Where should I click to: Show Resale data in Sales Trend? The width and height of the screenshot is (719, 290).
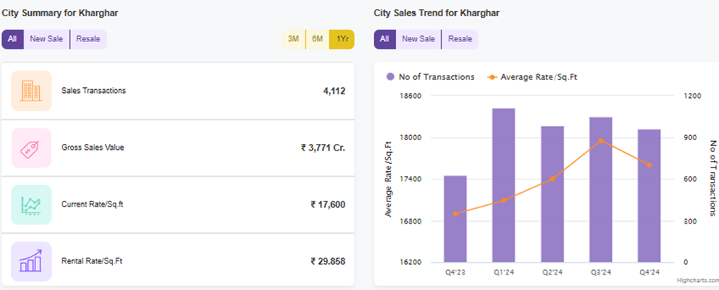[x=460, y=39]
